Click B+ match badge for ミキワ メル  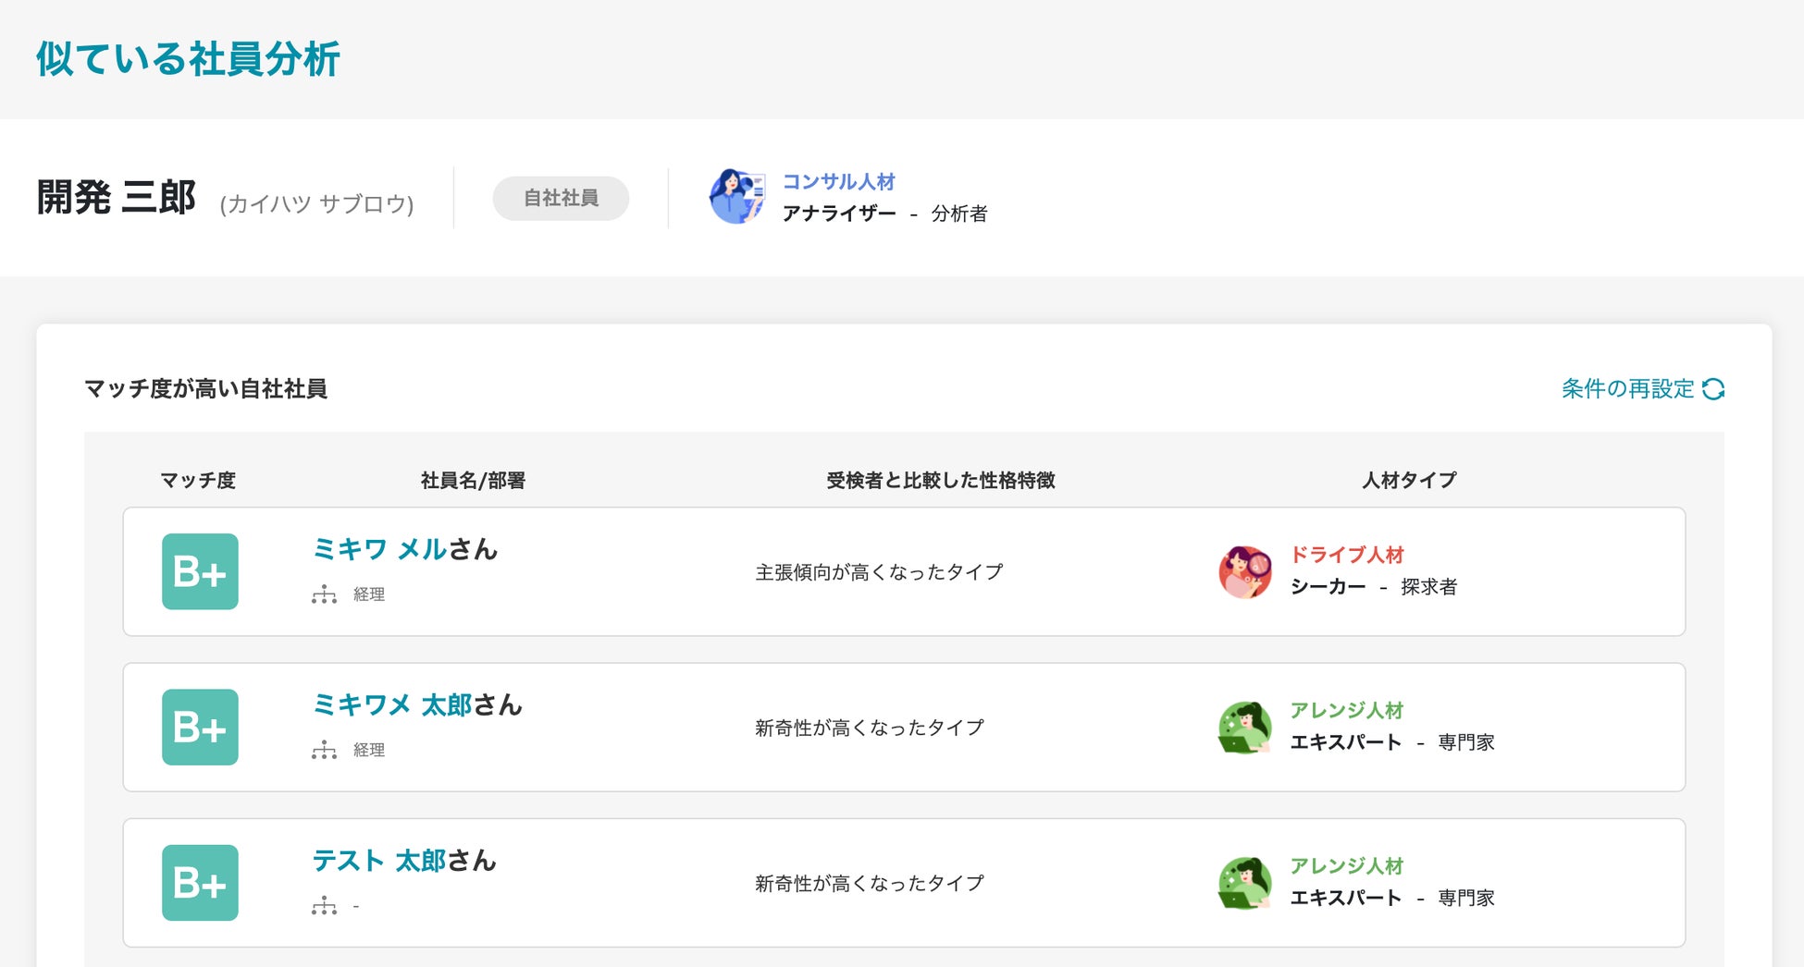200,571
